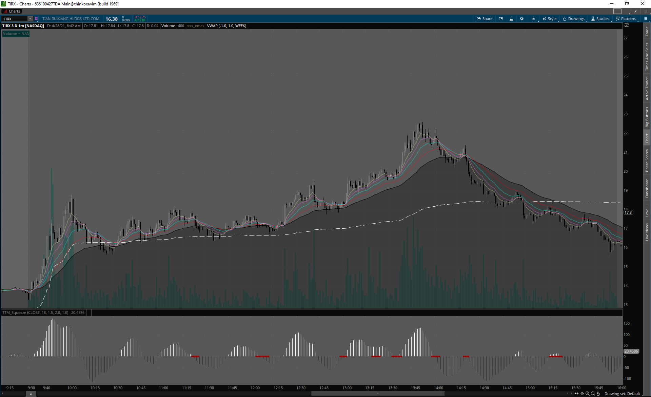Click the horizontal chart scrollbar
Image resolution: width=651 pixels, height=397 pixels.
coord(377,394)
